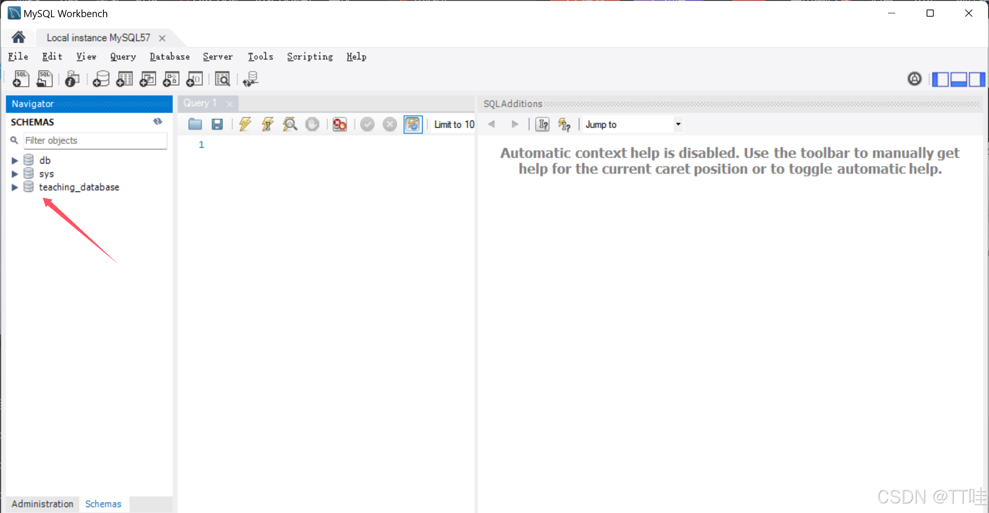Toggle continue-on-error for script execution
The height and width of the screenshot is (513, 989).
click(x=340, y=124)
